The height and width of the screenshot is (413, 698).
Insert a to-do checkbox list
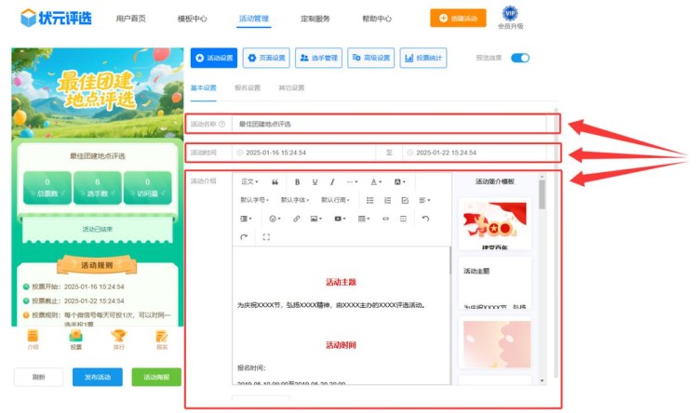[404, 200]
